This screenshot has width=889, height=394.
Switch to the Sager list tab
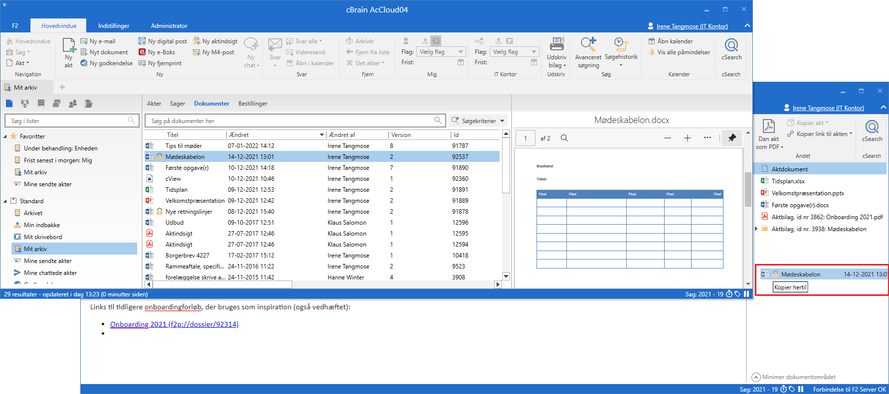tap(178, 104)
